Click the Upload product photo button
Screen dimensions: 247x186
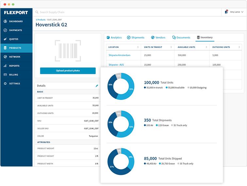click(x=68, y=71)
